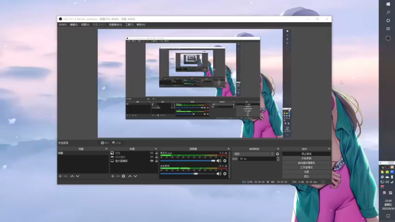Click the Mic/Aux volume slider

click(x=188, y=161)
